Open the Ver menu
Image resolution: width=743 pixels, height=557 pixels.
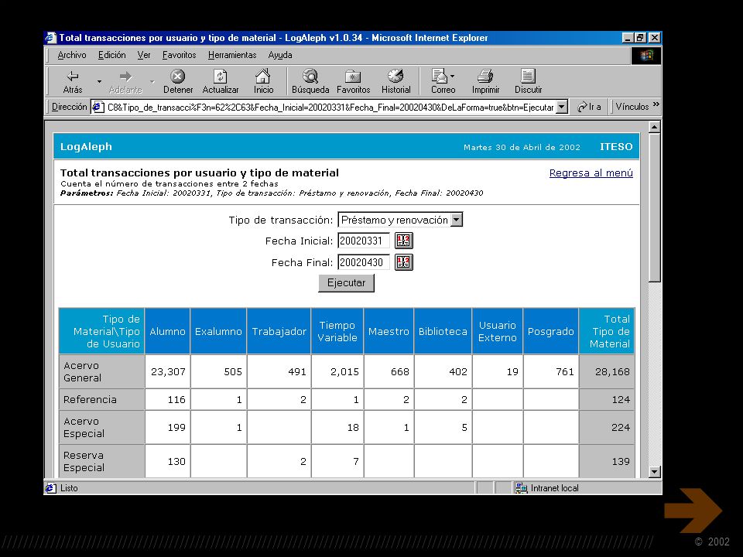(144, 55)
